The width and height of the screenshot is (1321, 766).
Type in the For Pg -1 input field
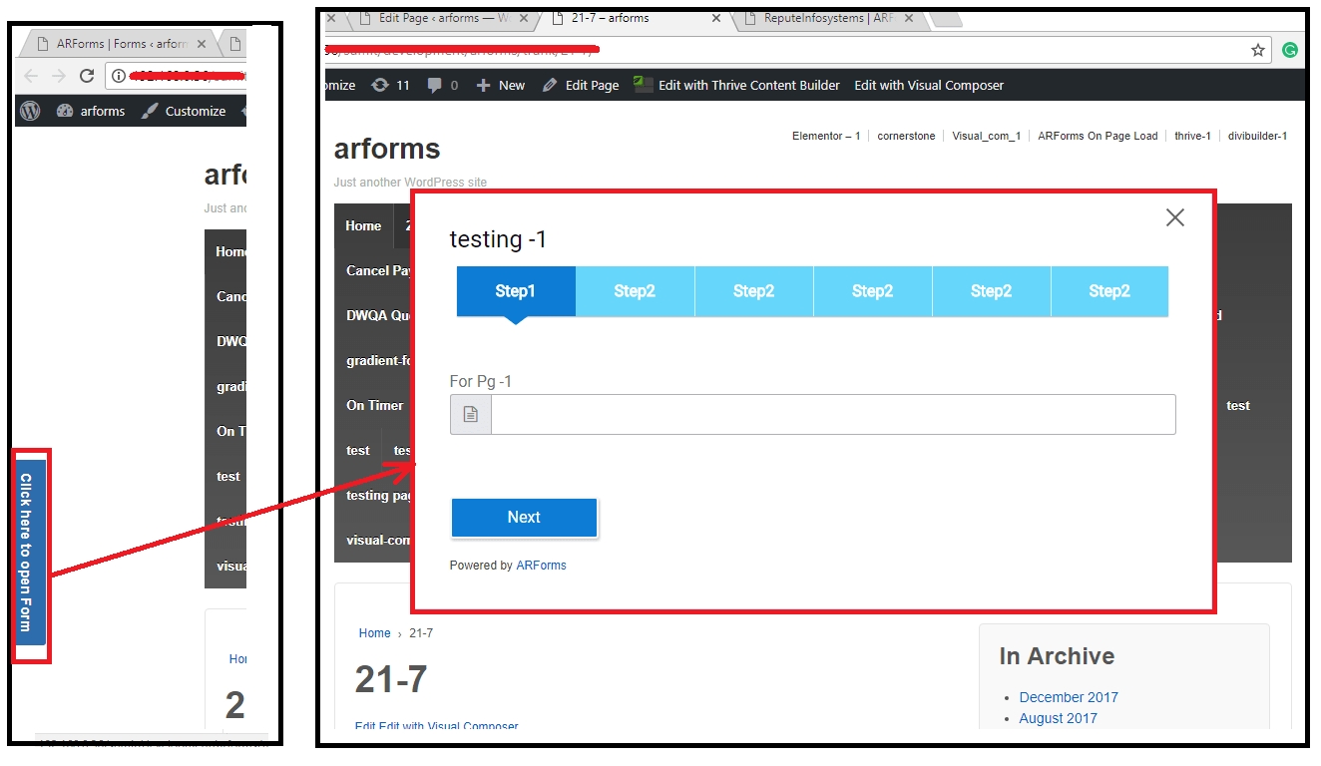(832, 414)
